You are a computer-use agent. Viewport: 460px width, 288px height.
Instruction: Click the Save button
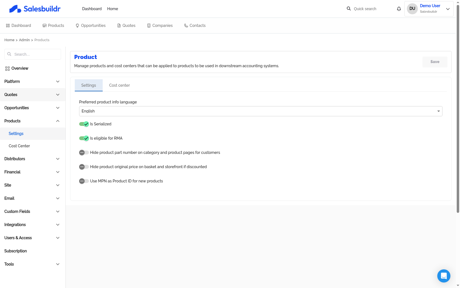[x=435, y=62]
